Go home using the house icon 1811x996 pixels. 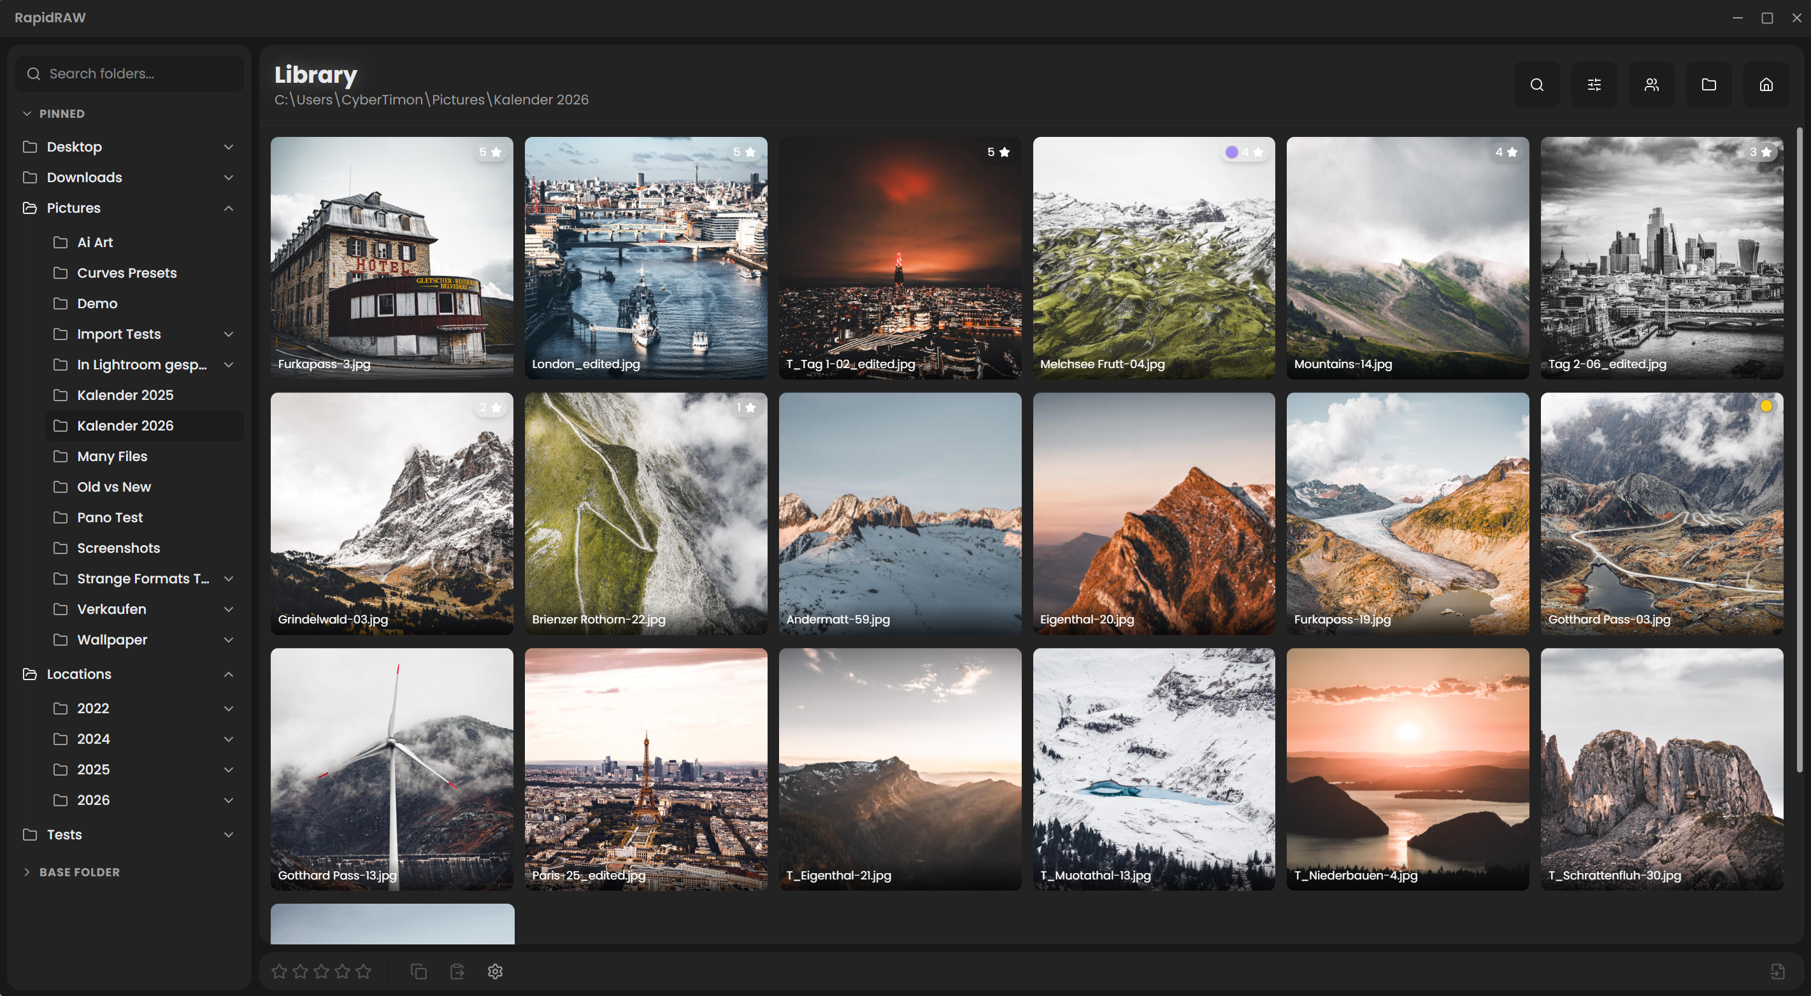pos(1766,84)
